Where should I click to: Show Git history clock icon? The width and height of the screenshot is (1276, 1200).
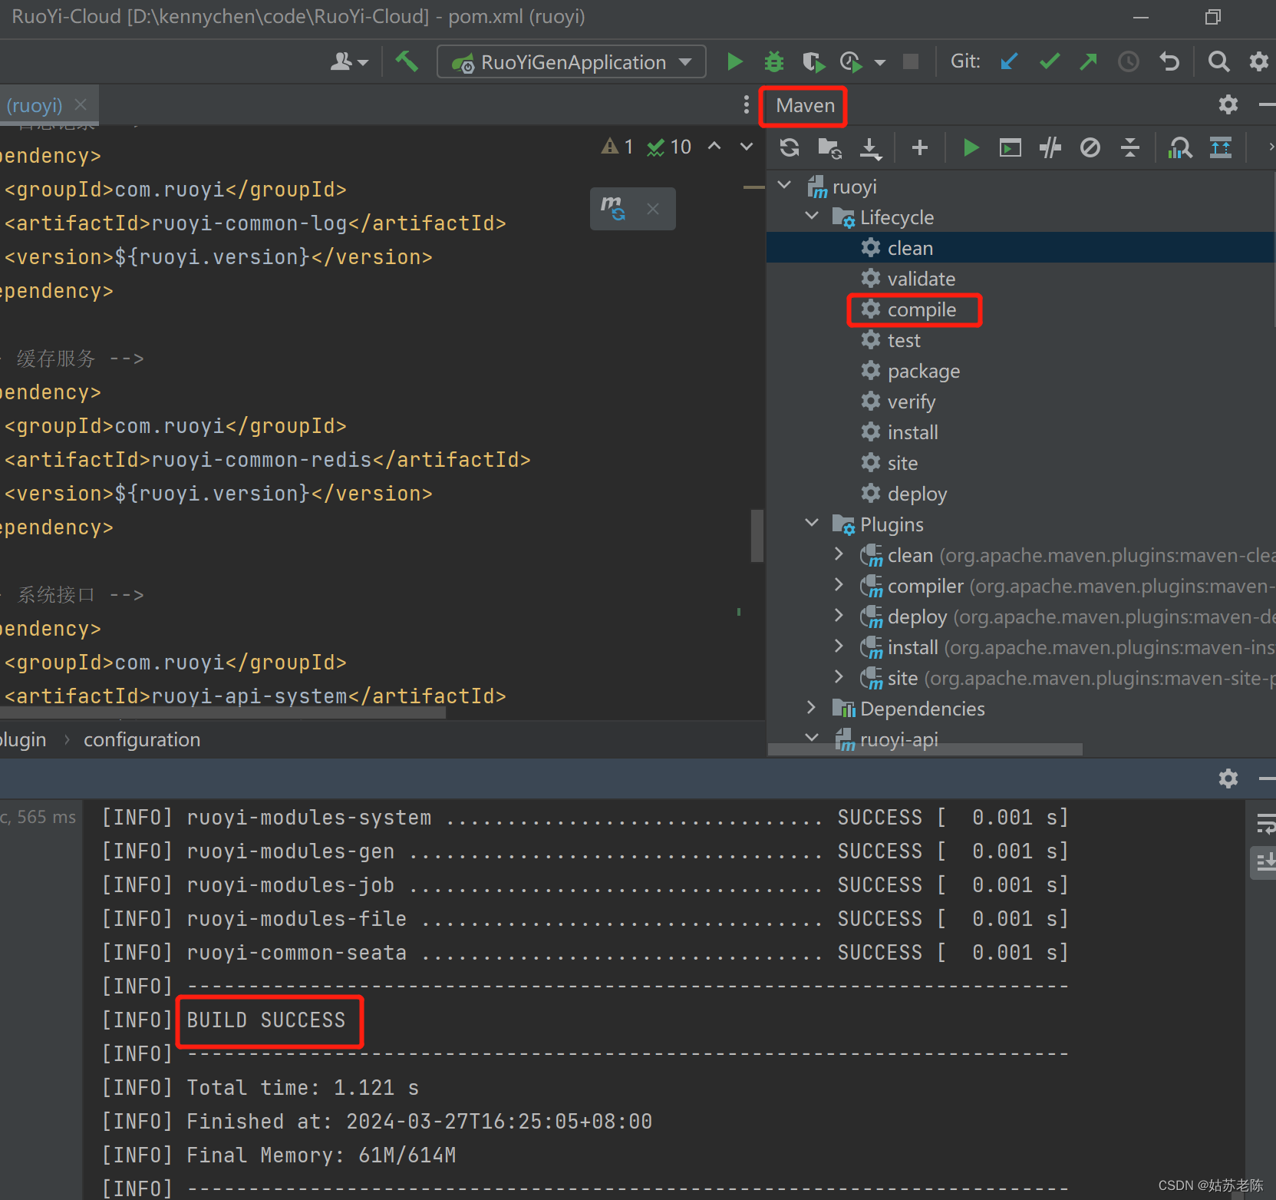click(1128, 61)
